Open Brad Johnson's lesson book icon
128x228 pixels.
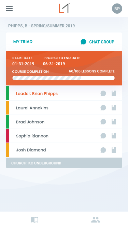(x=114, y=122)
